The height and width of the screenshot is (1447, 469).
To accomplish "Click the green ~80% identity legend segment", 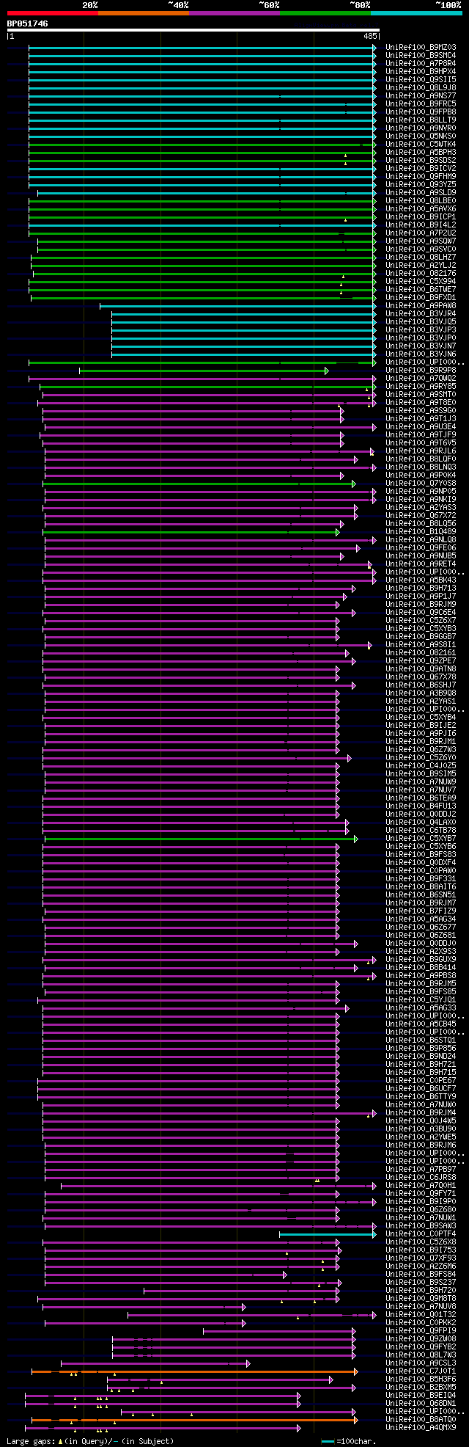I will pos(325,13).
